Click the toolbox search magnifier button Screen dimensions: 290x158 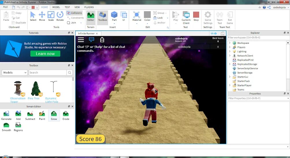pos(70,73)
